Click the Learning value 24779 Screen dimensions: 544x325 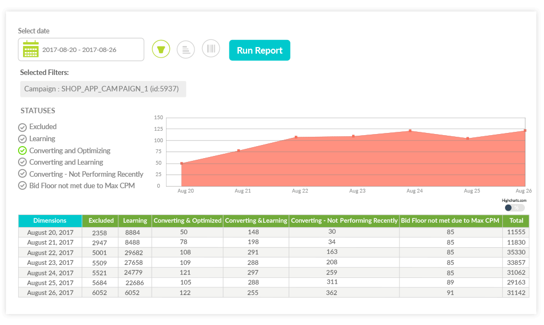pyautogui.click(x=134, y=272)
